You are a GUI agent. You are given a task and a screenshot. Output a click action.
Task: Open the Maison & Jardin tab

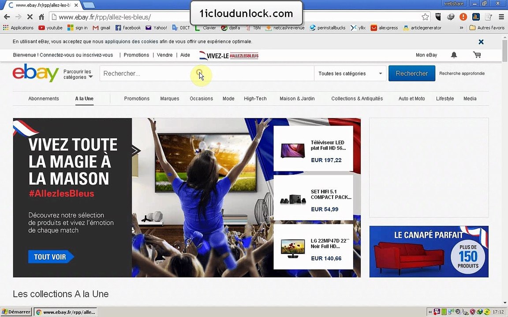tap(297, 99)
